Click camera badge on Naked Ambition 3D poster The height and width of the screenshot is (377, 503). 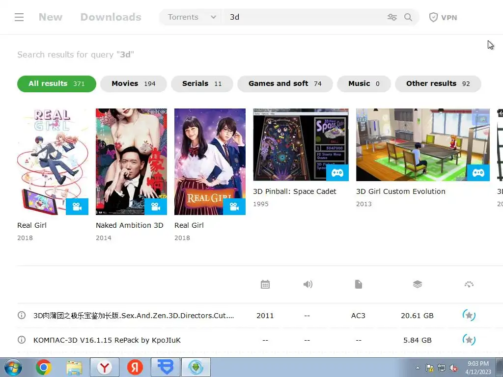coord(156,207)
